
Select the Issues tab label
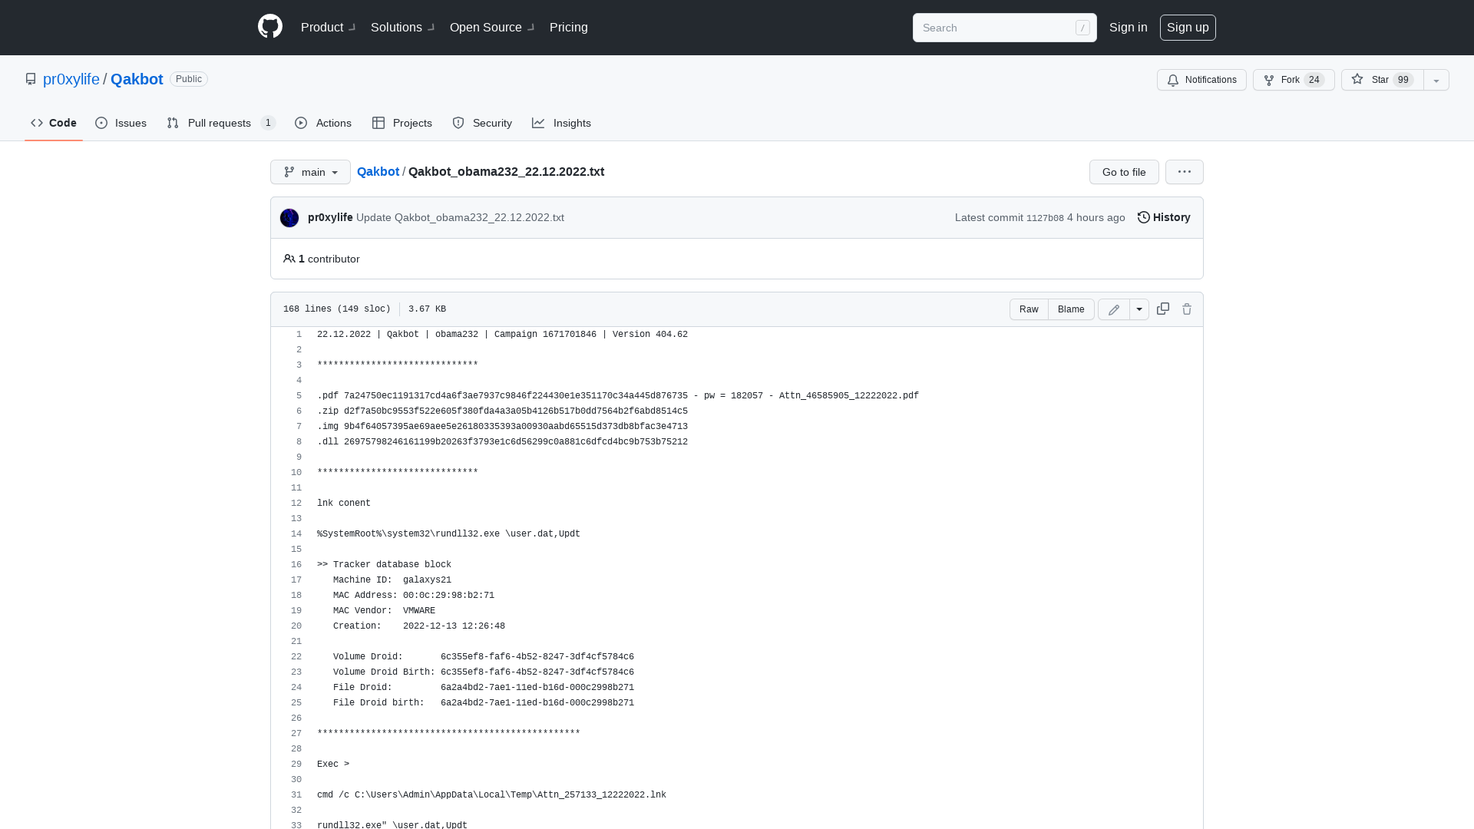[131, 123]
